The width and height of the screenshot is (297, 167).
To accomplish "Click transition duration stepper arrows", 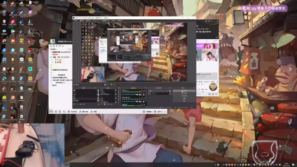I will click(170, 94).
